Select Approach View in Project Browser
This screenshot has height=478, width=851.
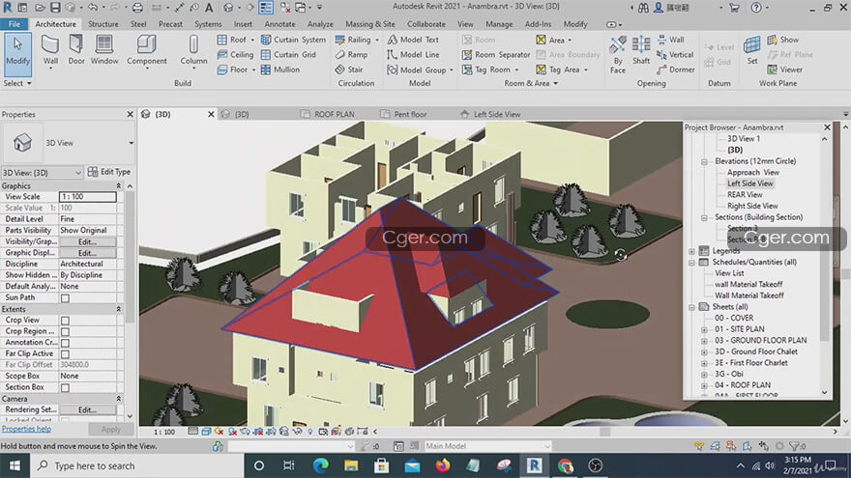click(x=752, y=172)
